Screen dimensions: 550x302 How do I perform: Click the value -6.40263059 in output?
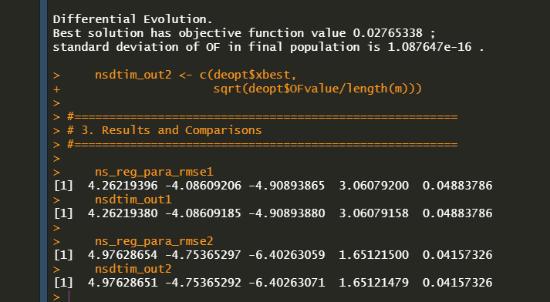click(287, 255)
